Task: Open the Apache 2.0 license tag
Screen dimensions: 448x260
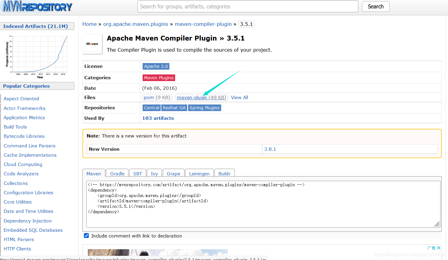Action: [156, 66]
